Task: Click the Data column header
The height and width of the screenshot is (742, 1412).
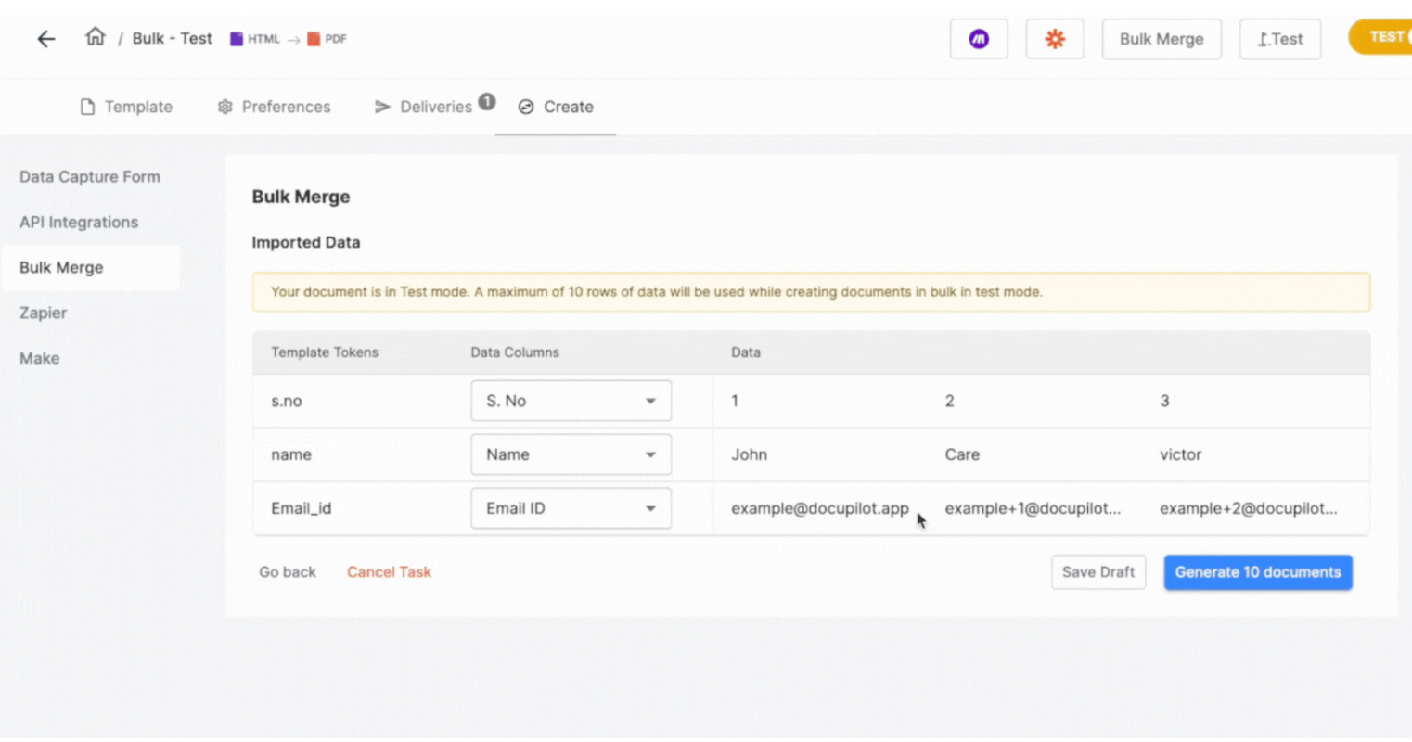Action: pyautogui.click(x=746, y=352)
